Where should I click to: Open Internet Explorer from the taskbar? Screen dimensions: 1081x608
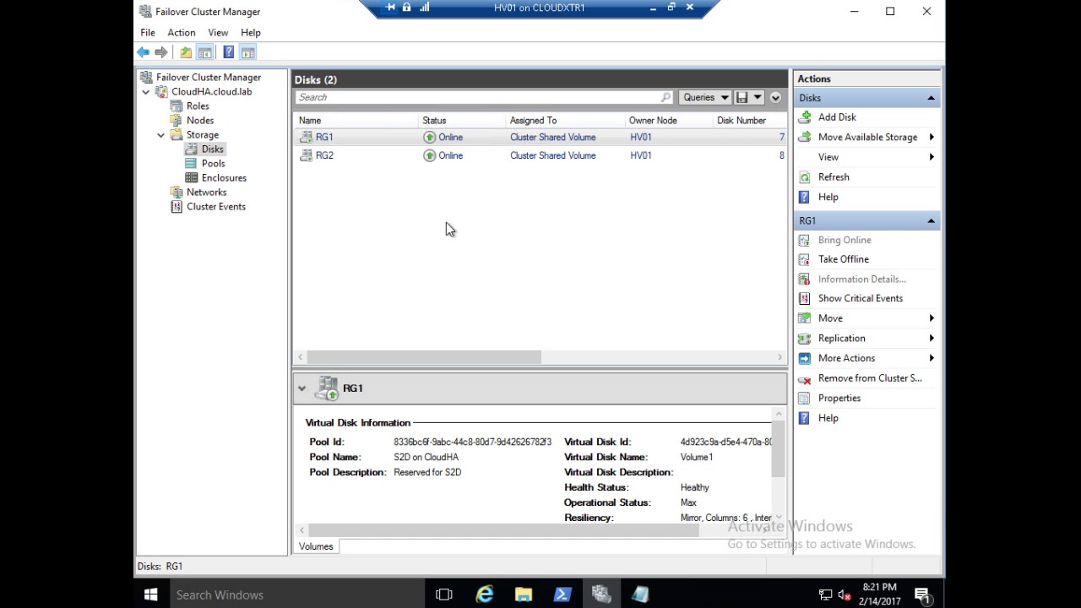[485, 594]
